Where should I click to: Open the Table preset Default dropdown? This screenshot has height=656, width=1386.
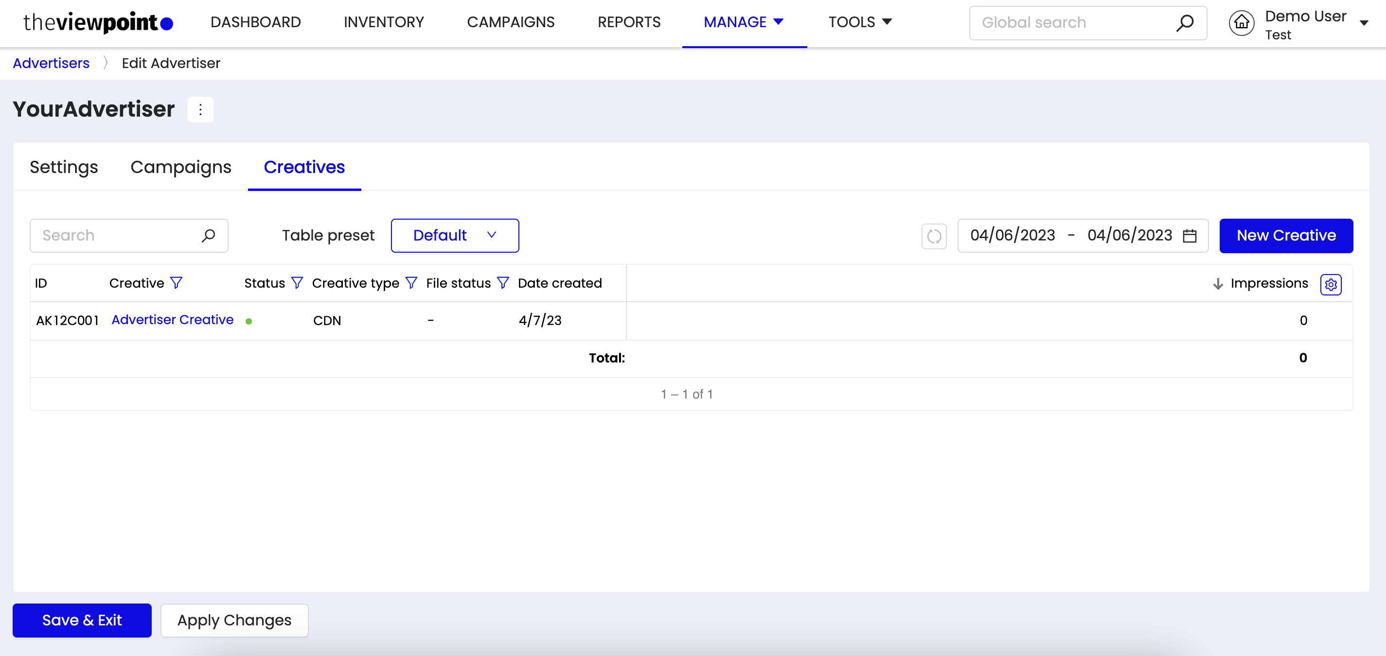[x=455, y=236]
